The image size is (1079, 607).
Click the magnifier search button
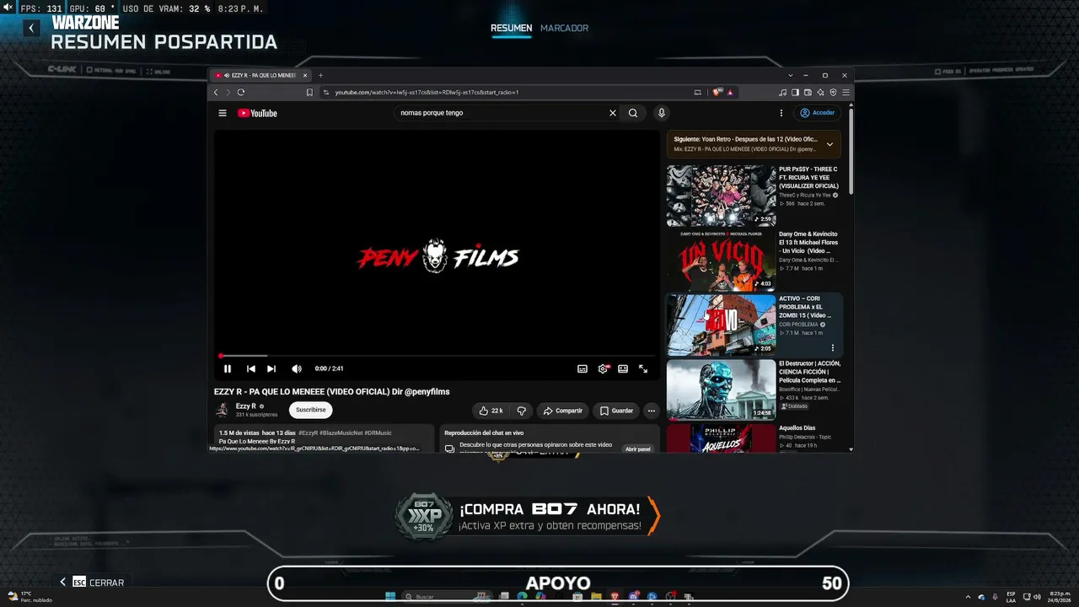pos(633,113)
